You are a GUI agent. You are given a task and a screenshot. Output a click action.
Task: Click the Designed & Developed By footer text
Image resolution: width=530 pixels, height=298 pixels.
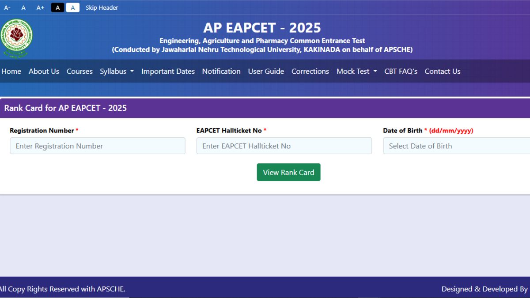click(485, 289)
